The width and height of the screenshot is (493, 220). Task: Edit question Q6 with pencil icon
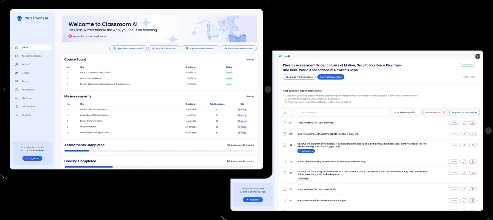tap(464, 200)
